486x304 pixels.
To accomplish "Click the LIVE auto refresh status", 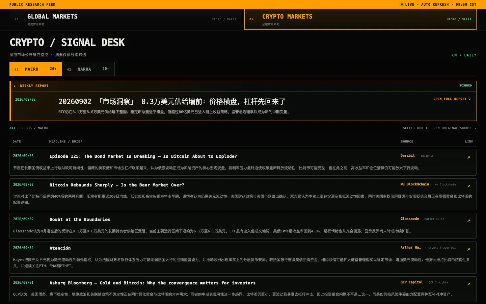I will pos(438,4).
